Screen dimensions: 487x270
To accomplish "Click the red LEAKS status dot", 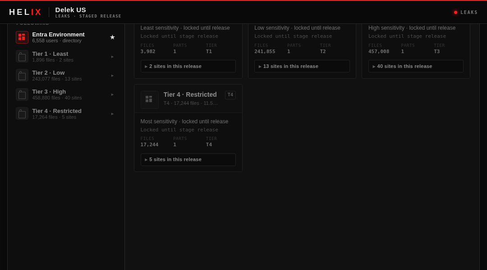I will 455,13.
